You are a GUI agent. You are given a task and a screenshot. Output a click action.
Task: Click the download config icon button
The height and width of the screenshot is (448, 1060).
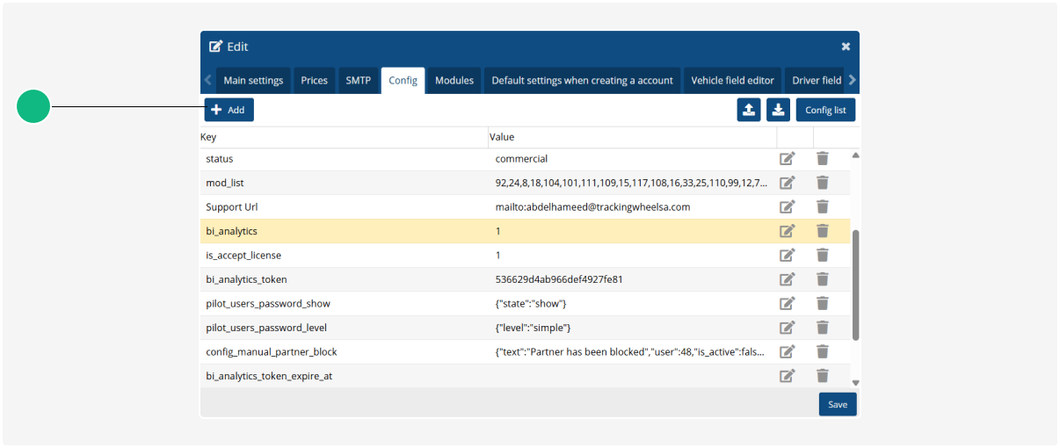tap(778, 110)
